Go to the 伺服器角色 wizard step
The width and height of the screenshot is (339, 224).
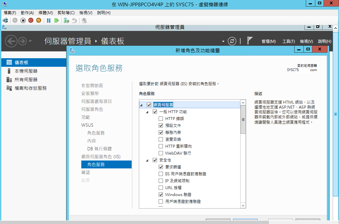click(92, 109)
